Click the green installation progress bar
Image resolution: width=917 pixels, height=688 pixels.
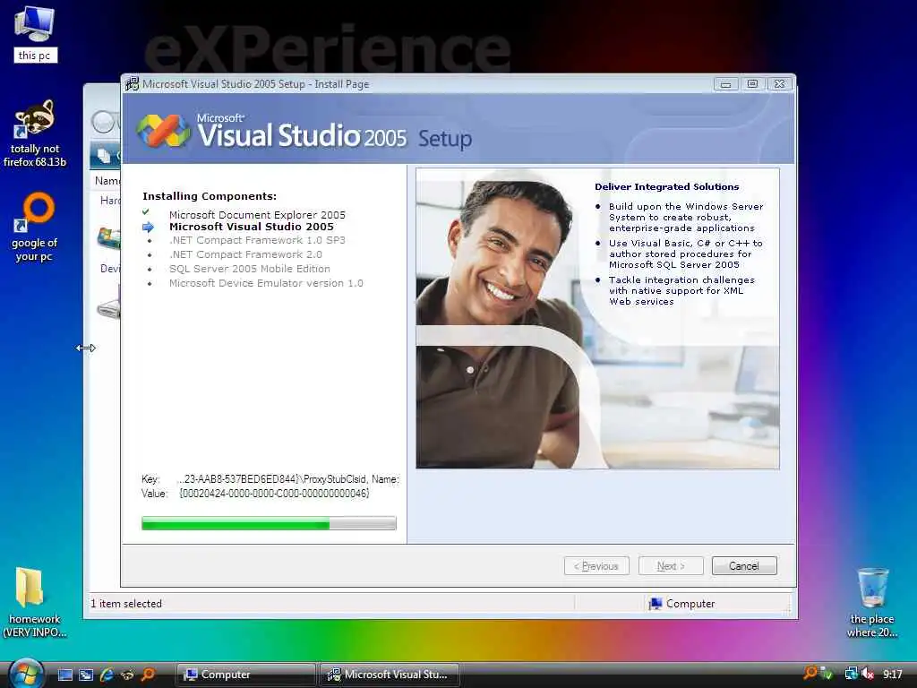click(269, 523)
